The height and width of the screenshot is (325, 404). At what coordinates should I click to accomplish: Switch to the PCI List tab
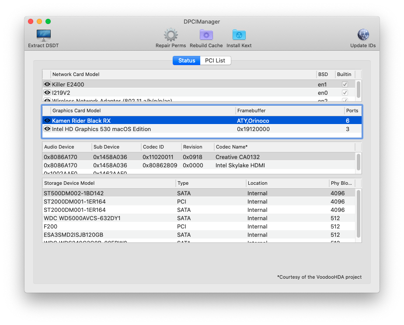point(215,60)
